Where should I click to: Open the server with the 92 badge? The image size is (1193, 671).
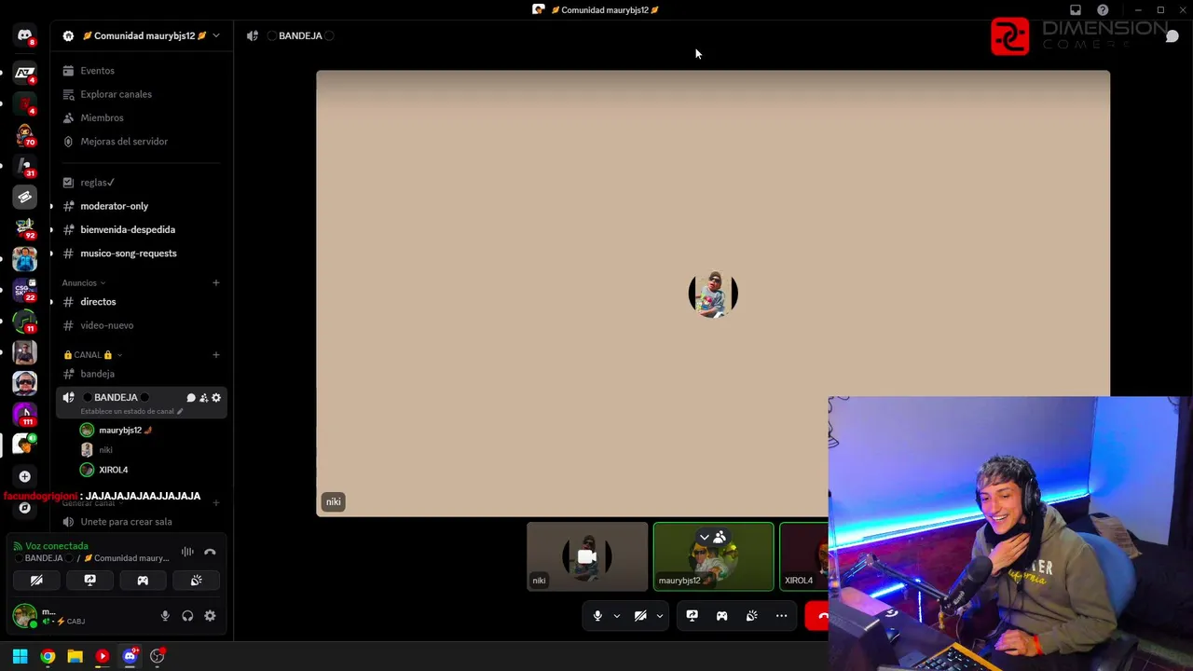coord(25,227)
